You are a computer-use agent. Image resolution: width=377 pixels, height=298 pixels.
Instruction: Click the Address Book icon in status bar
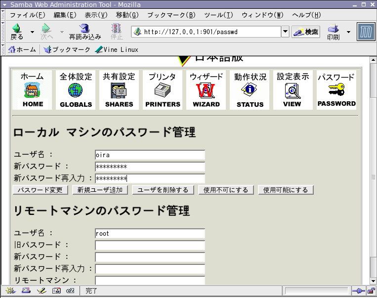click(56, 291)
